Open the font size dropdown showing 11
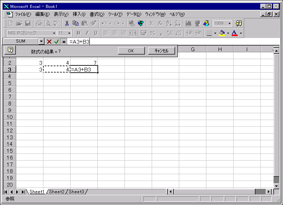This screenshot has height=205, width=283. coord(69,33)
